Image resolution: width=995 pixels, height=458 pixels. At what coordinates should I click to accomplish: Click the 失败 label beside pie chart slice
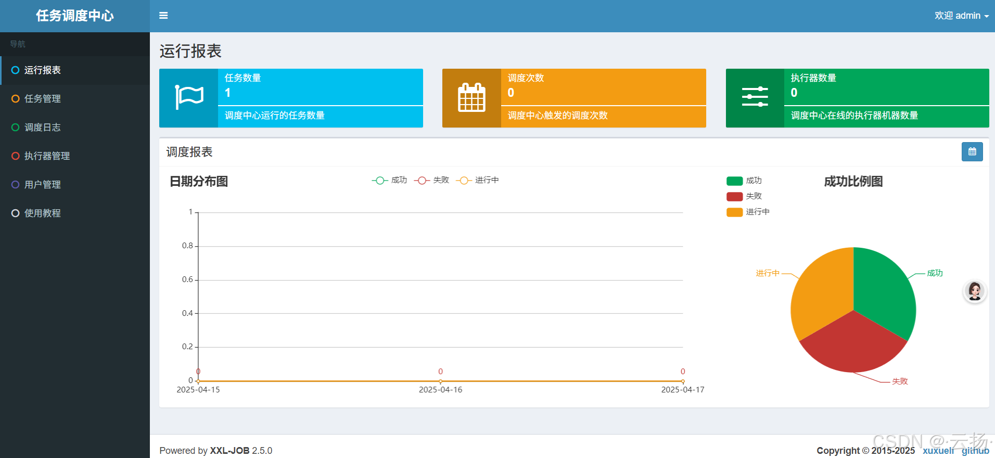[x=900, y=381]
